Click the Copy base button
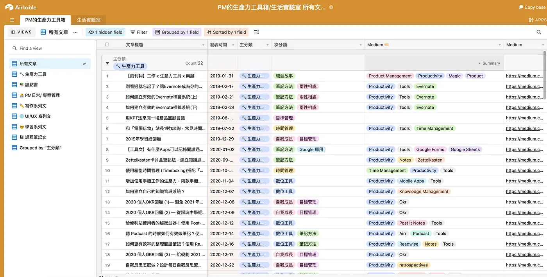The width and height of the screenshot is (547, 277). (x=532, y=7)
